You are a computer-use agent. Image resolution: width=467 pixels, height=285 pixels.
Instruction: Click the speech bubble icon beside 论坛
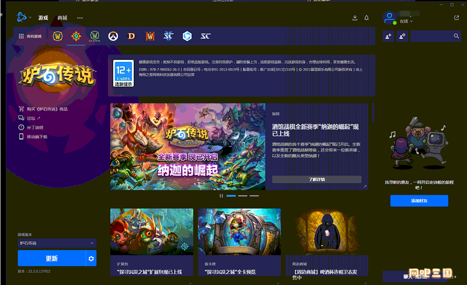(x=21, y=118)
